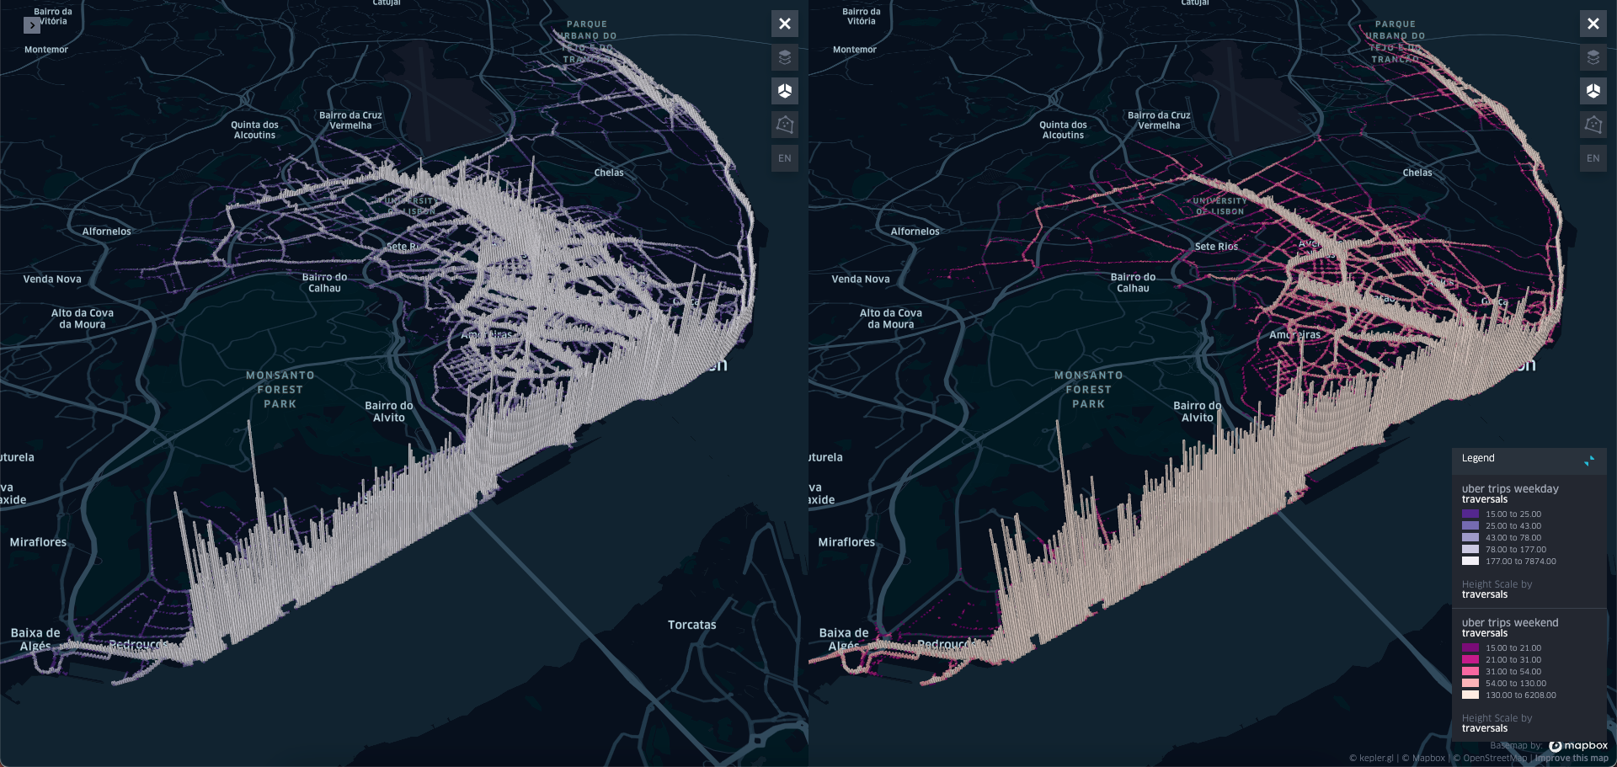Click 'Quinta dos Alcoutins' label in left map

(x=254, y=130)
